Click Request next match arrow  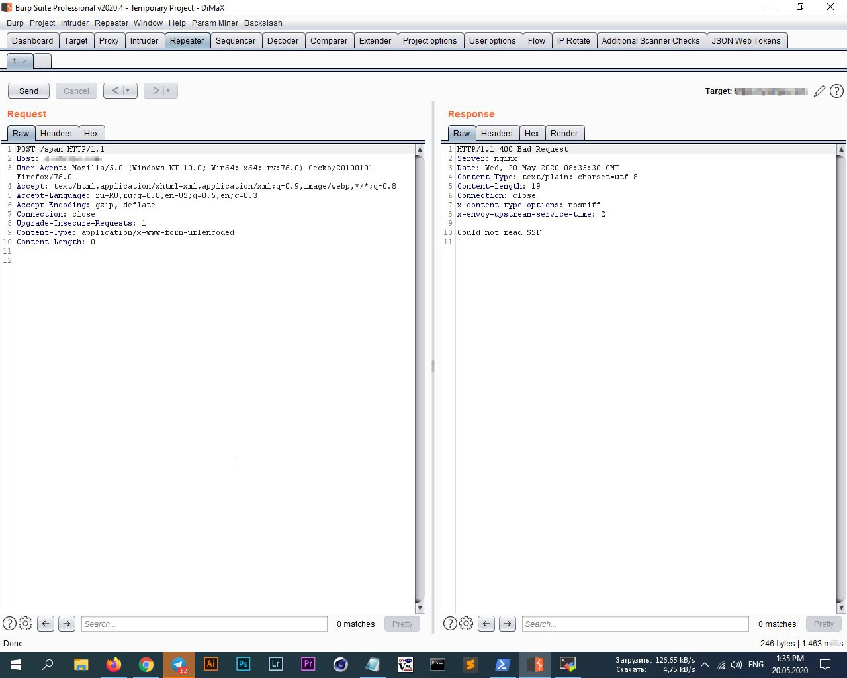(67, 624)
